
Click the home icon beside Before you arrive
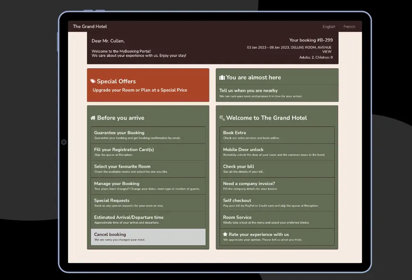[x=93, y=118]
